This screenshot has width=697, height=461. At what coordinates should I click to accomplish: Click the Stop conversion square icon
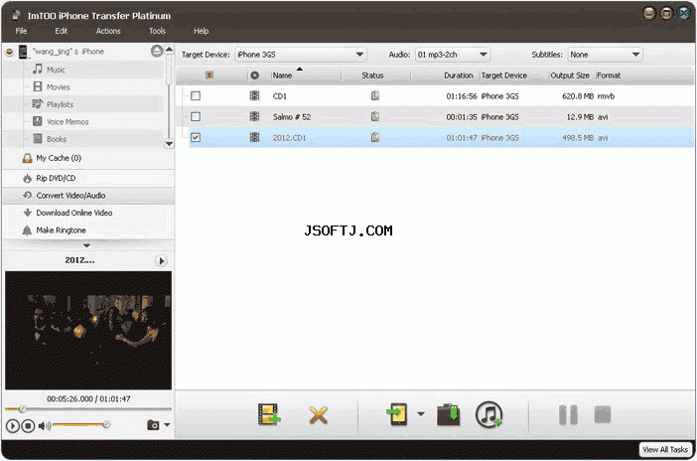[x=603, y=414]
